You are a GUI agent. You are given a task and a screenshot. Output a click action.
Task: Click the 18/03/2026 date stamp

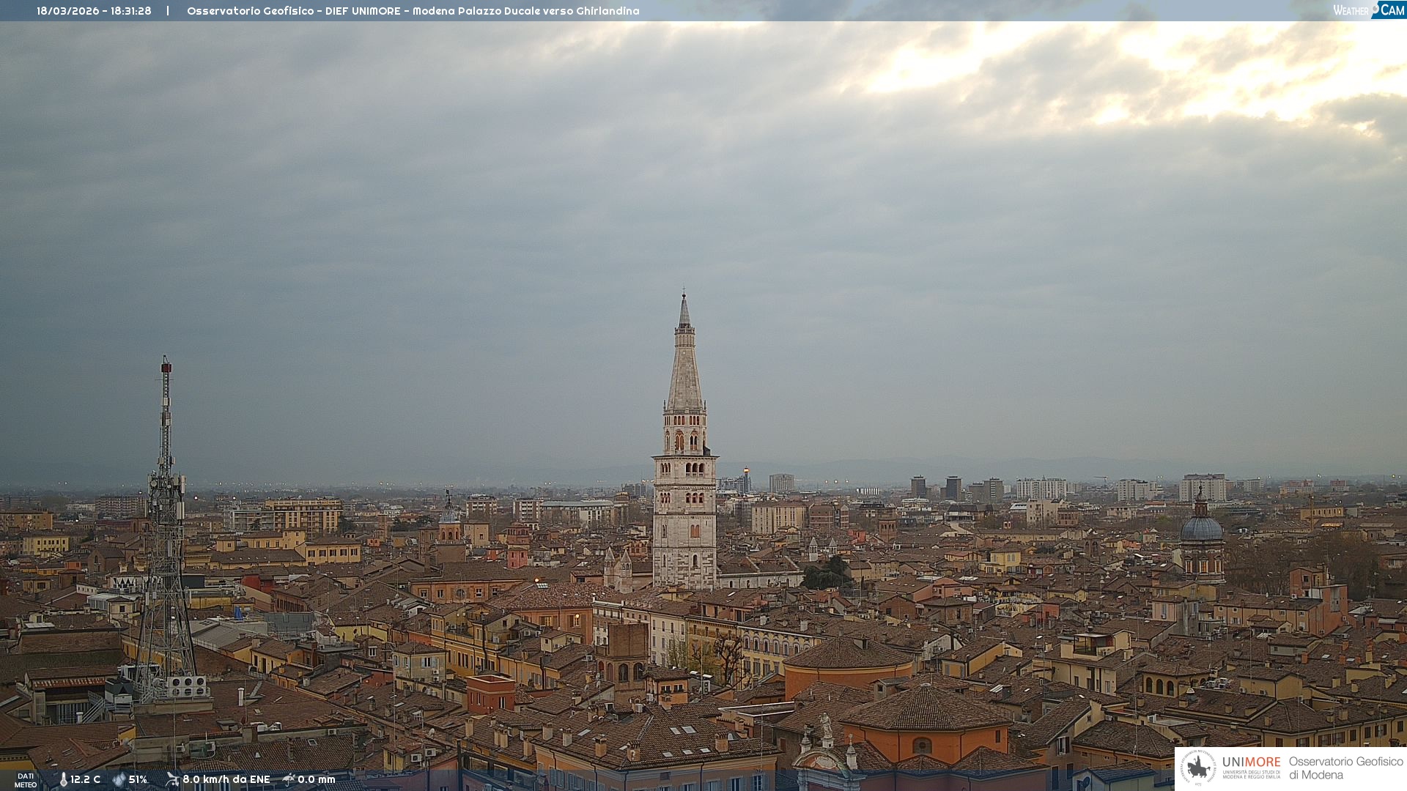[70, 11]
